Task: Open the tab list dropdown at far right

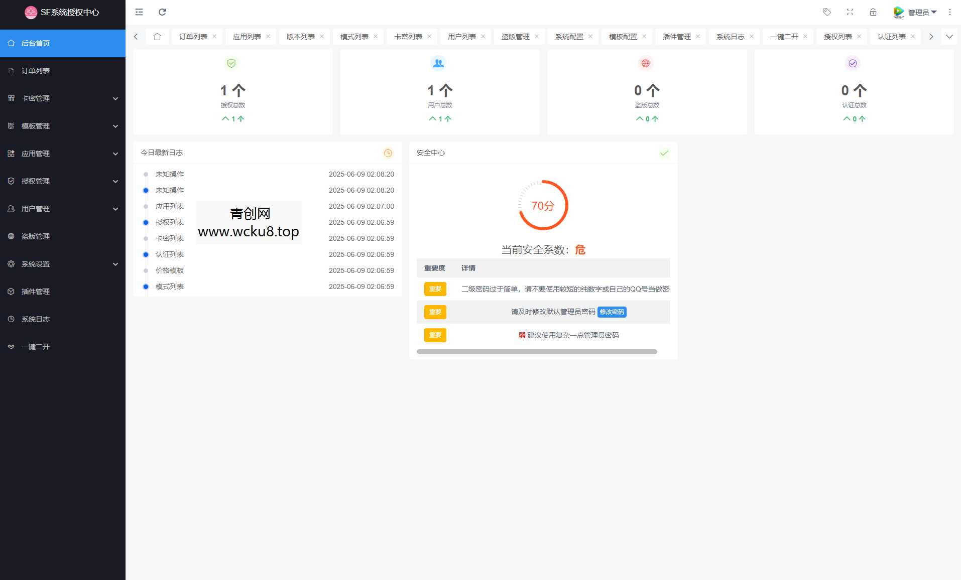Action: (949, 36)
